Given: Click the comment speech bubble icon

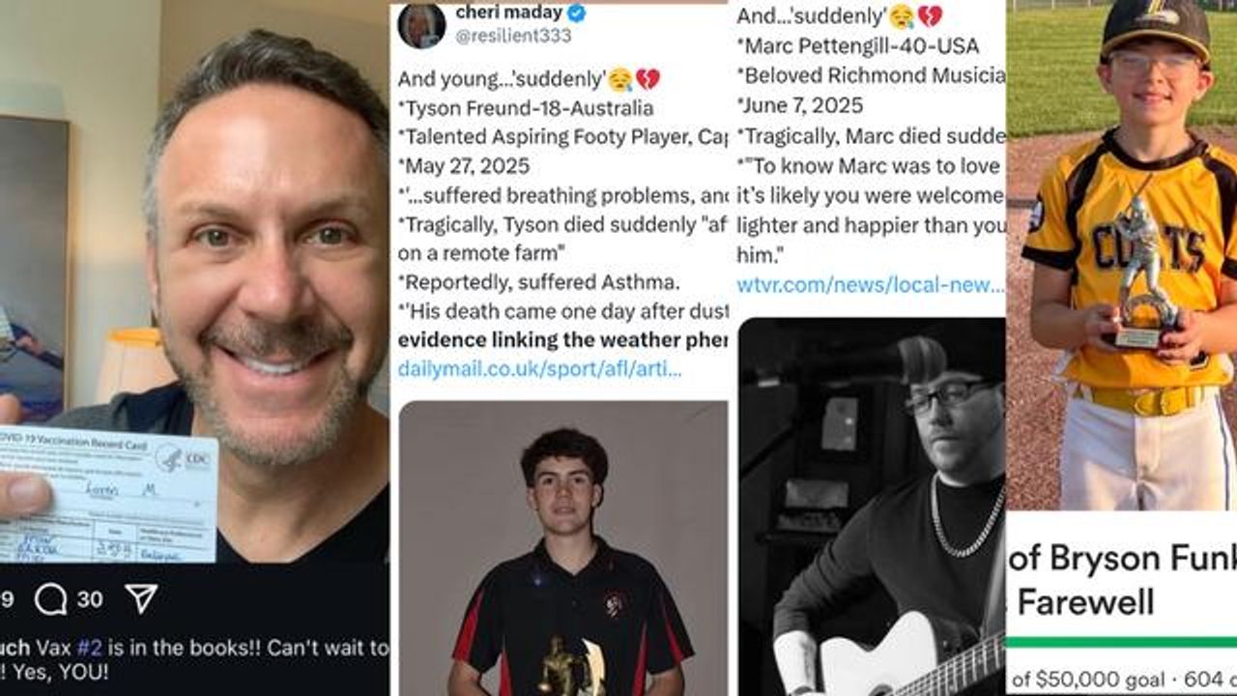Looking at the screenshot, I should coord(50,599).
